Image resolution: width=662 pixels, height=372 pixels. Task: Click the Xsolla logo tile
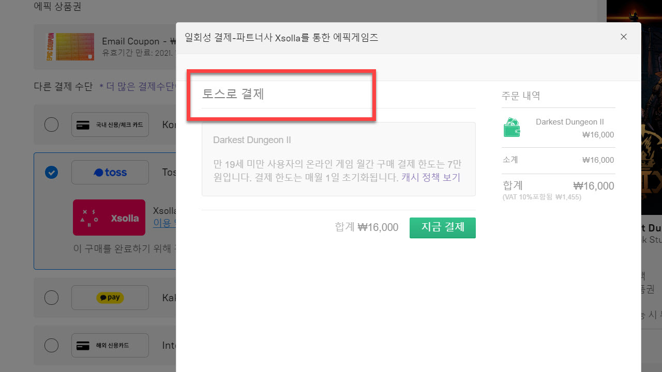(109, 218)
